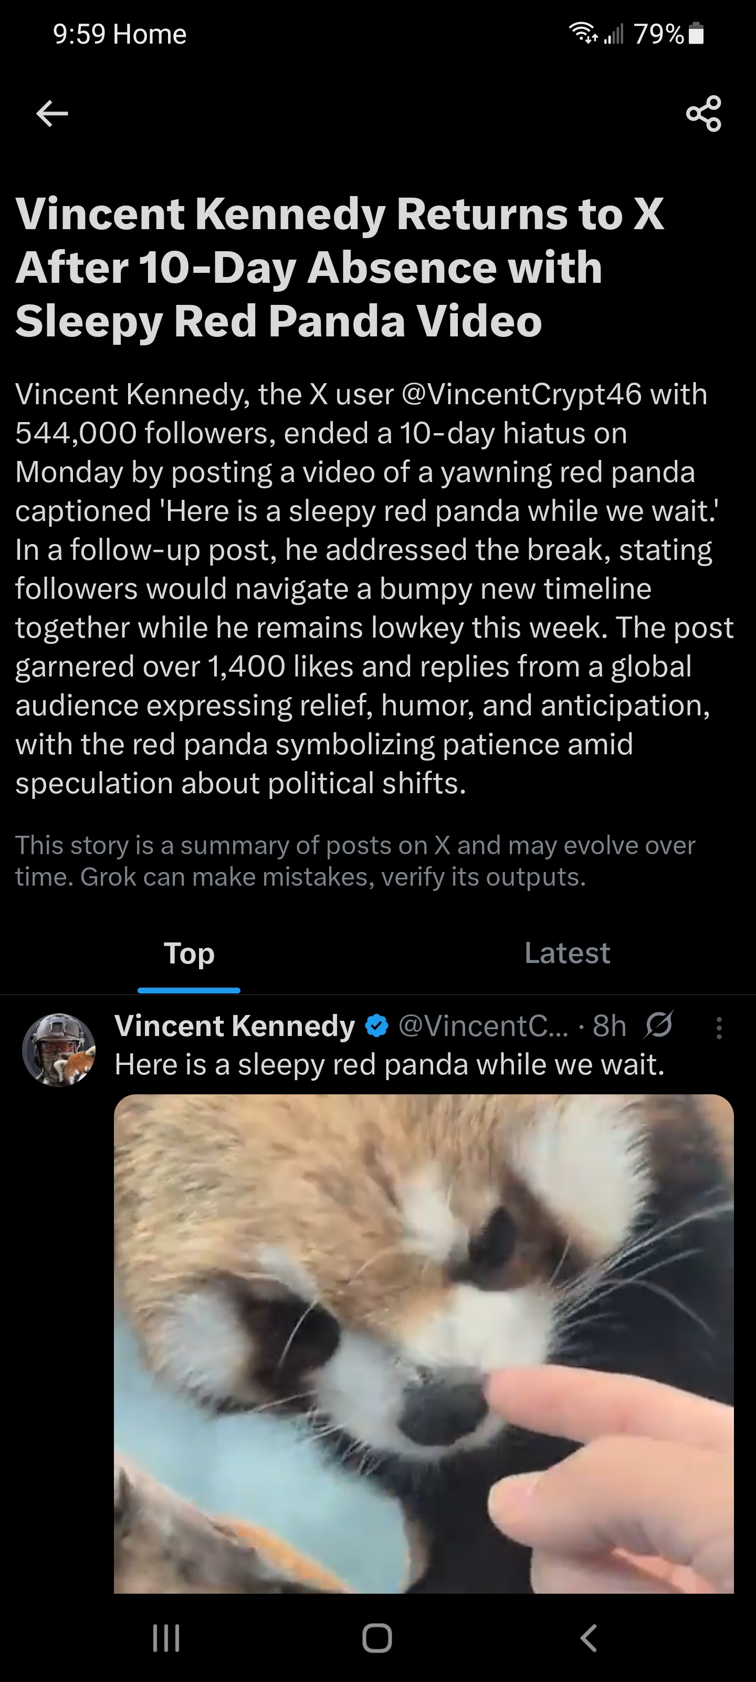Tap the post text 'Here is a sleepy red panda'
Image resolution: width=756 pixels, height=1682 pixels.
[x=390, y=1064]
